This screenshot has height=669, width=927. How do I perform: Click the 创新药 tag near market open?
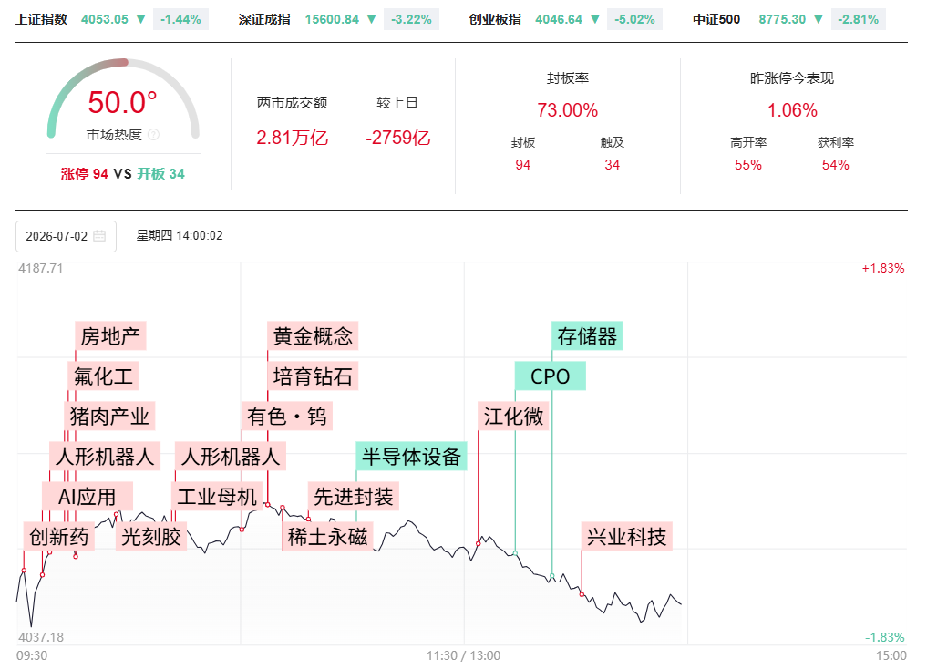click(59, 537)
